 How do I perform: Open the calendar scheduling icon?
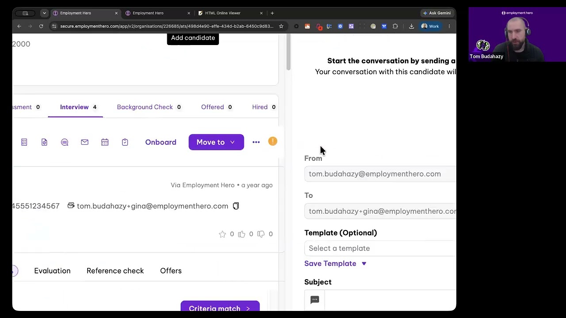pos(105,142)
